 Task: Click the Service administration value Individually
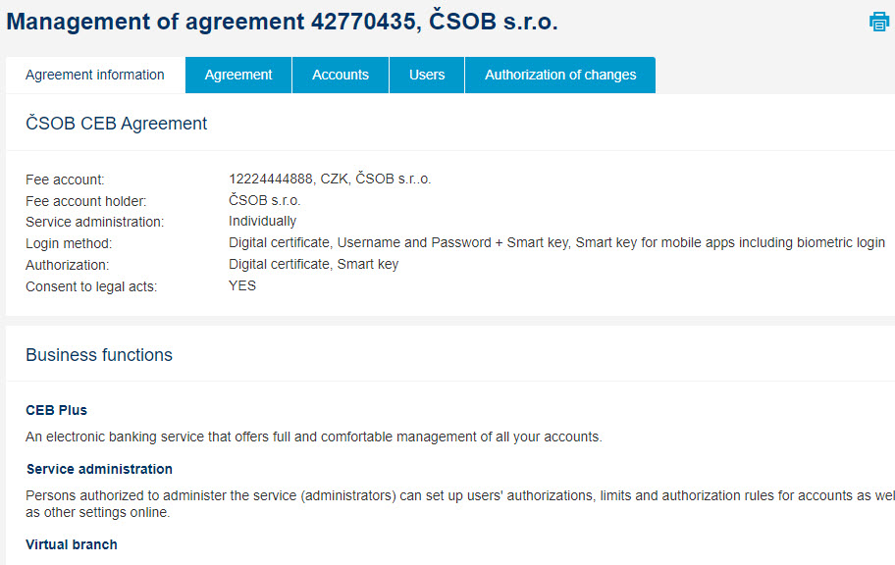coord(263,222)
